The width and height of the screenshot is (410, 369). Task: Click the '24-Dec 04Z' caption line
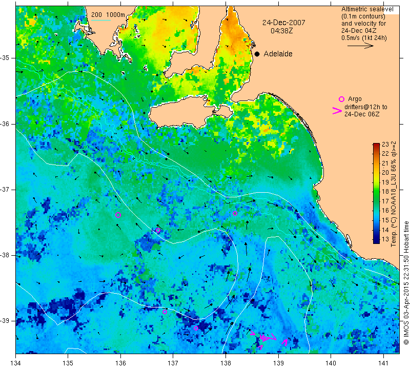point(358,31)
